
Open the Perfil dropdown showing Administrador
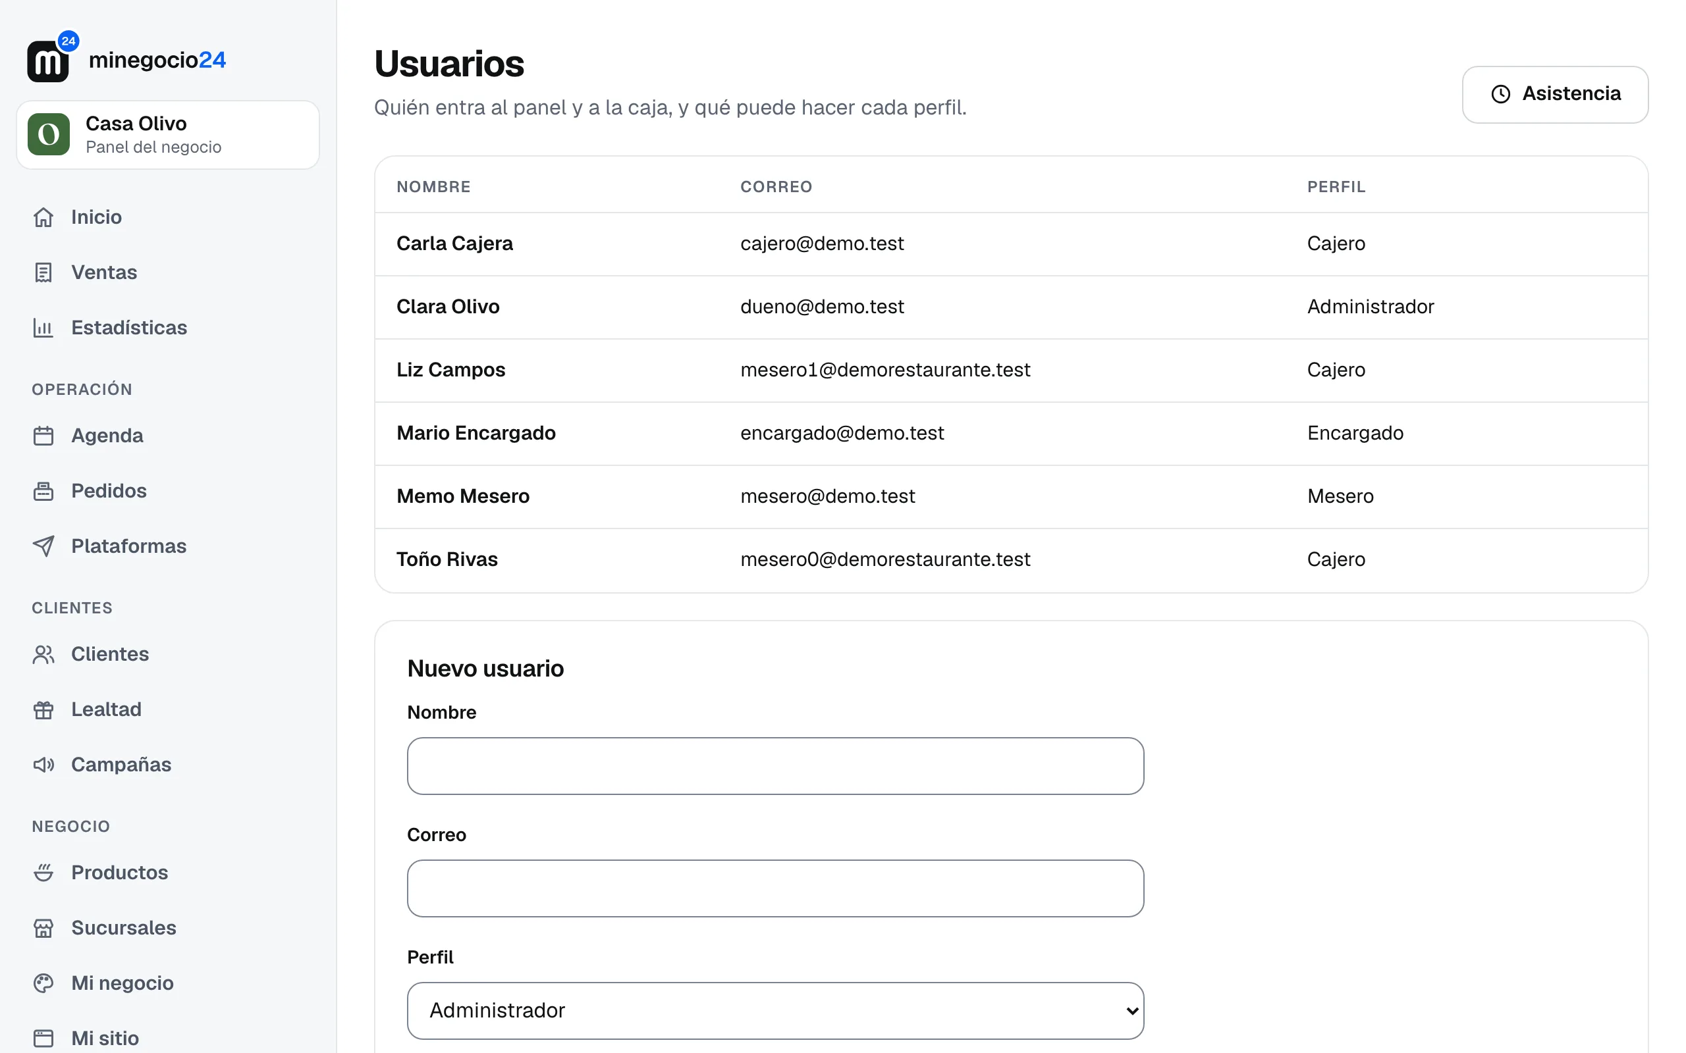pyautogui.click(x=775, y=1010)
